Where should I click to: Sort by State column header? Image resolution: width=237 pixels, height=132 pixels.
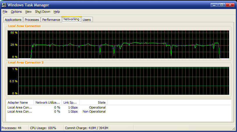93,102
